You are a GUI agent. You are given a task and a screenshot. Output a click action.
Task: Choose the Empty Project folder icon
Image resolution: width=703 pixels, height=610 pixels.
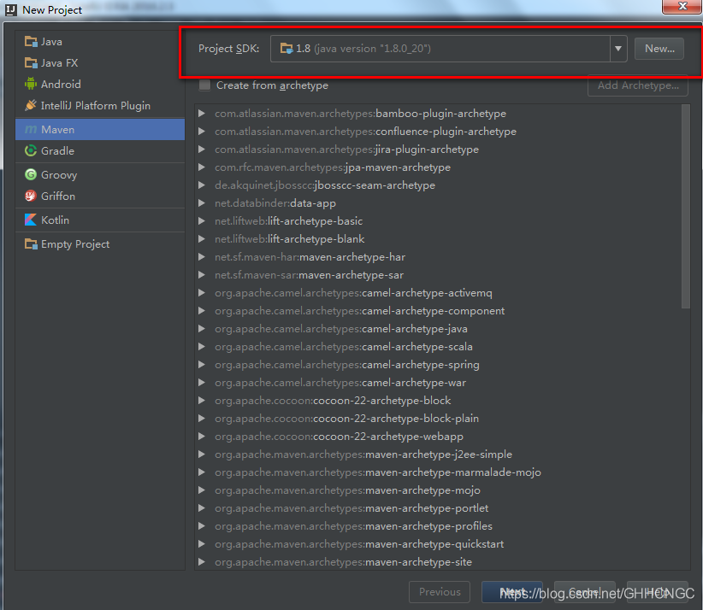pyautogui.click(x=31, y=244)
